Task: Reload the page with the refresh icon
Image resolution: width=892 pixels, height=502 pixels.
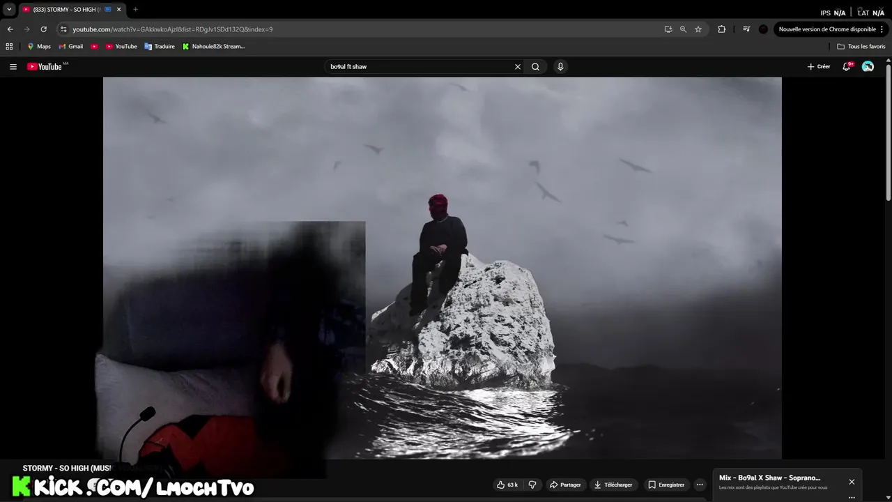Action: 43,29
